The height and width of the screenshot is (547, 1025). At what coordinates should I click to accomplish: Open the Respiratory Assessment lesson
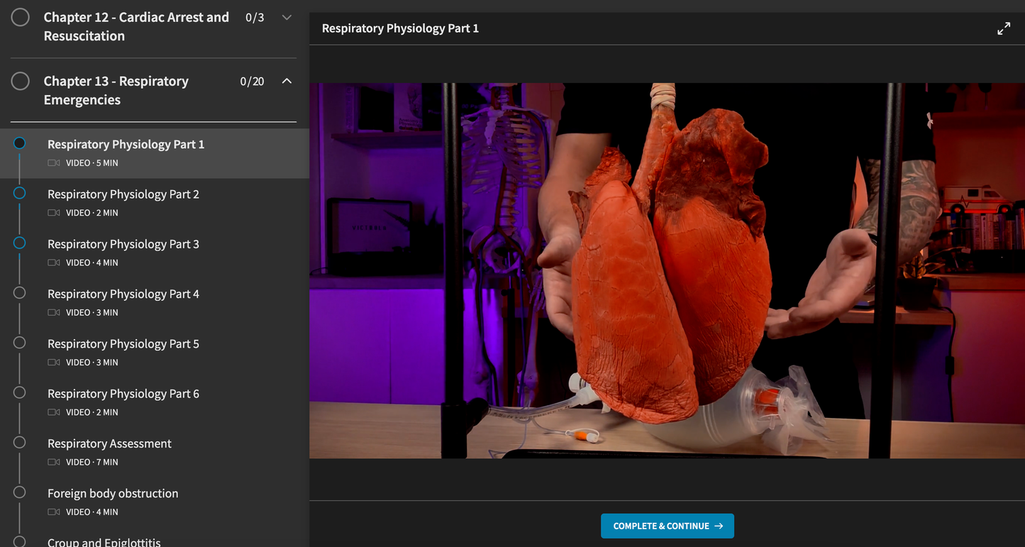pyautogui.click(x=109, y=443)
